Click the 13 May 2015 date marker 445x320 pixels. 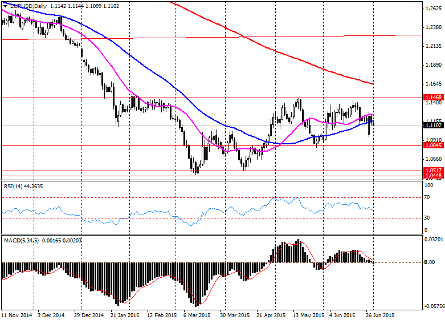click(x=308, y=315)
